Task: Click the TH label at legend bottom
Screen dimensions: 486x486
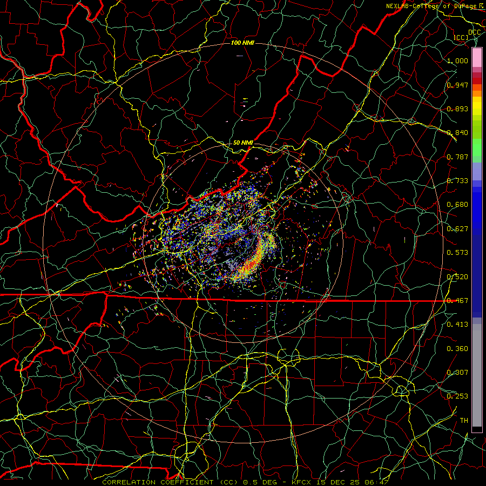Action: pyautogui.click(x=464, y=421)
